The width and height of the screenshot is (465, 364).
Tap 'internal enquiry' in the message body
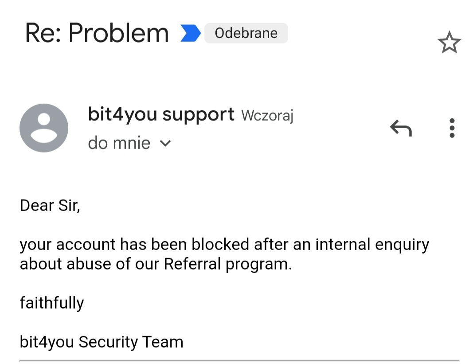tap(372, 245)
